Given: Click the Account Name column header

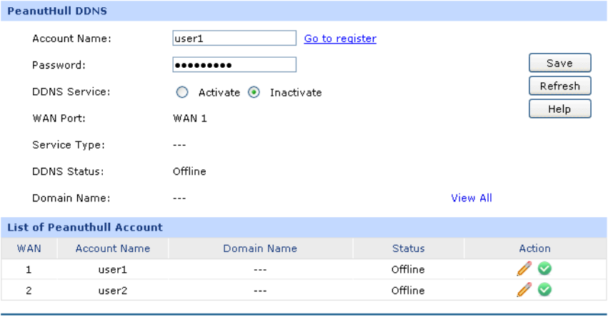Looking at the screenshot, I should (113, 249).
